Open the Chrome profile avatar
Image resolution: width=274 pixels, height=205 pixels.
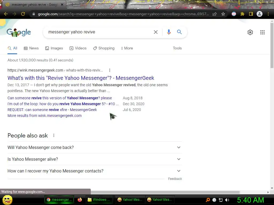[260, 14]
